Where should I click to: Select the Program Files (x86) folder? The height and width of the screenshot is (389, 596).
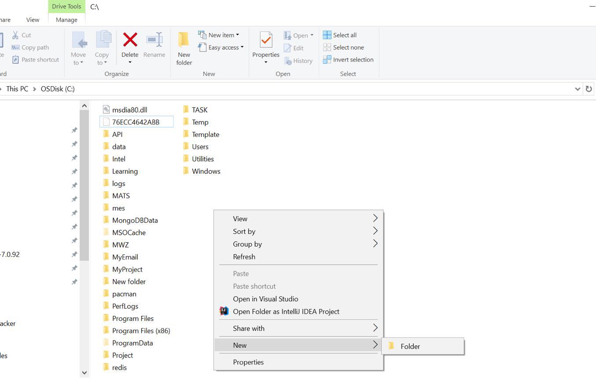tap(136, 331)
